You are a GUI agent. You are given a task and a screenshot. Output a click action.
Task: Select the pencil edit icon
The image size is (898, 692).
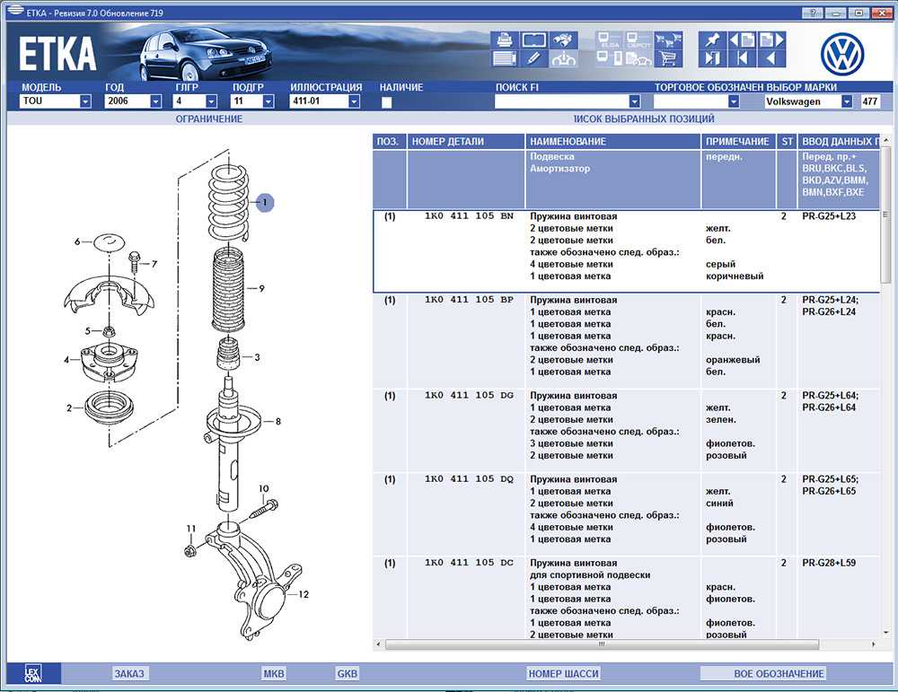point(533,59)
